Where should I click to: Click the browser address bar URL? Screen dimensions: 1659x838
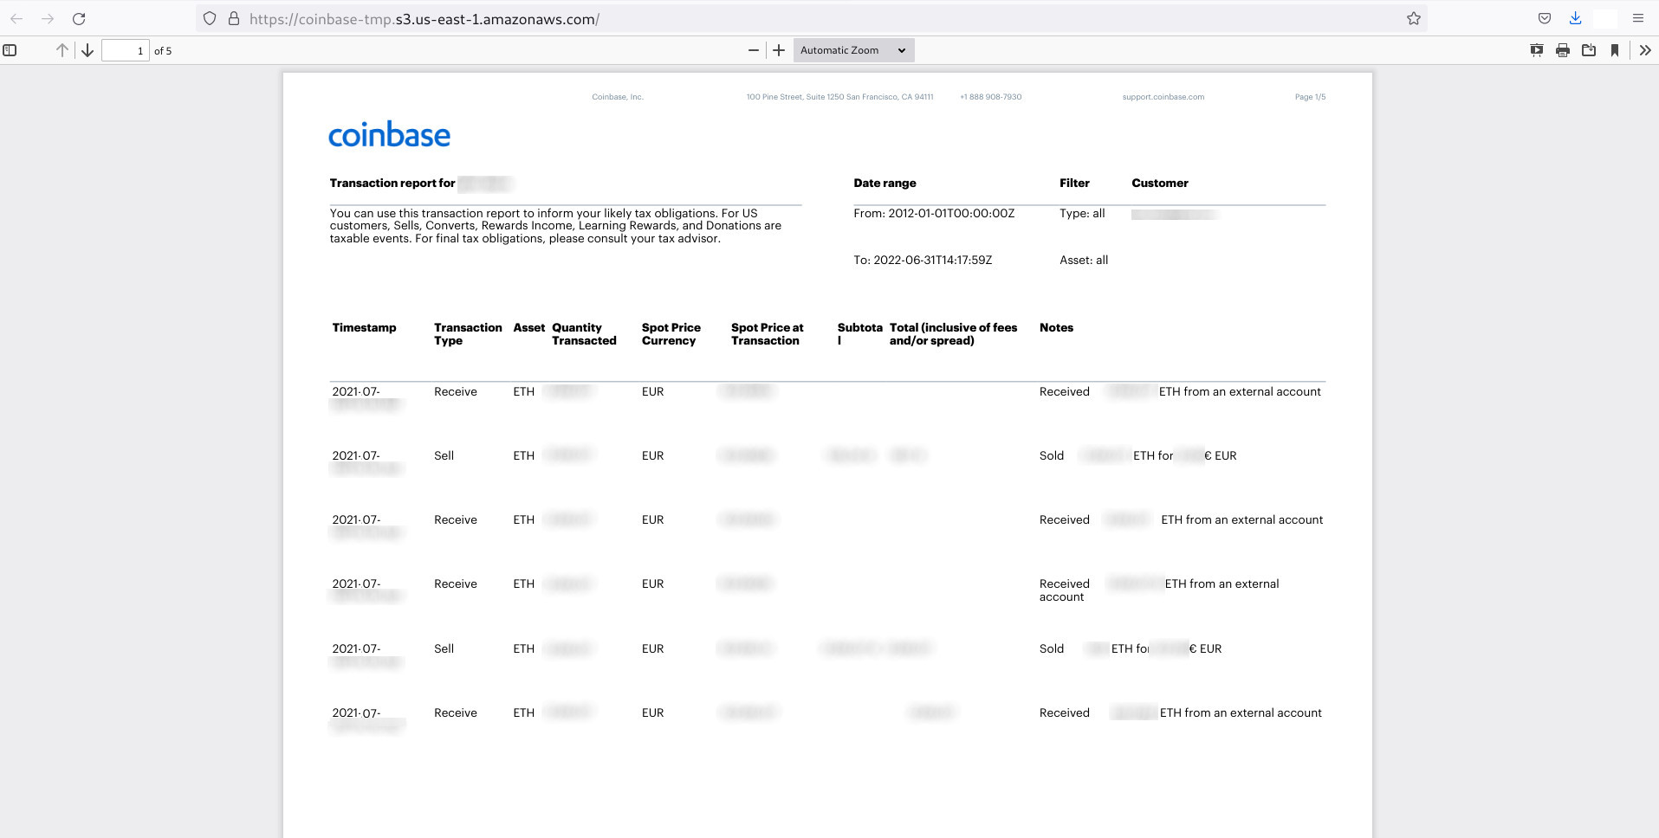tap(424, 19)
